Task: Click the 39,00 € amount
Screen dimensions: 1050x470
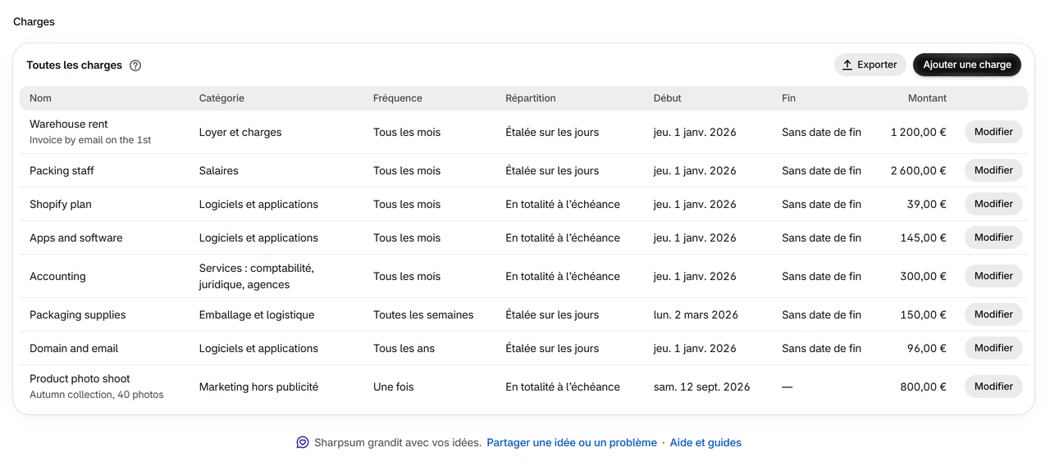Action: pyautogui.click(x=927, y=205)
